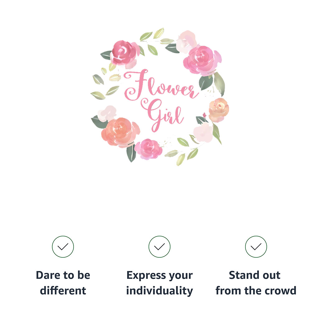Click the large pink rose at the wreath's top-right
The width and height of the screenshot is (319, 319).
pos(201,59)
